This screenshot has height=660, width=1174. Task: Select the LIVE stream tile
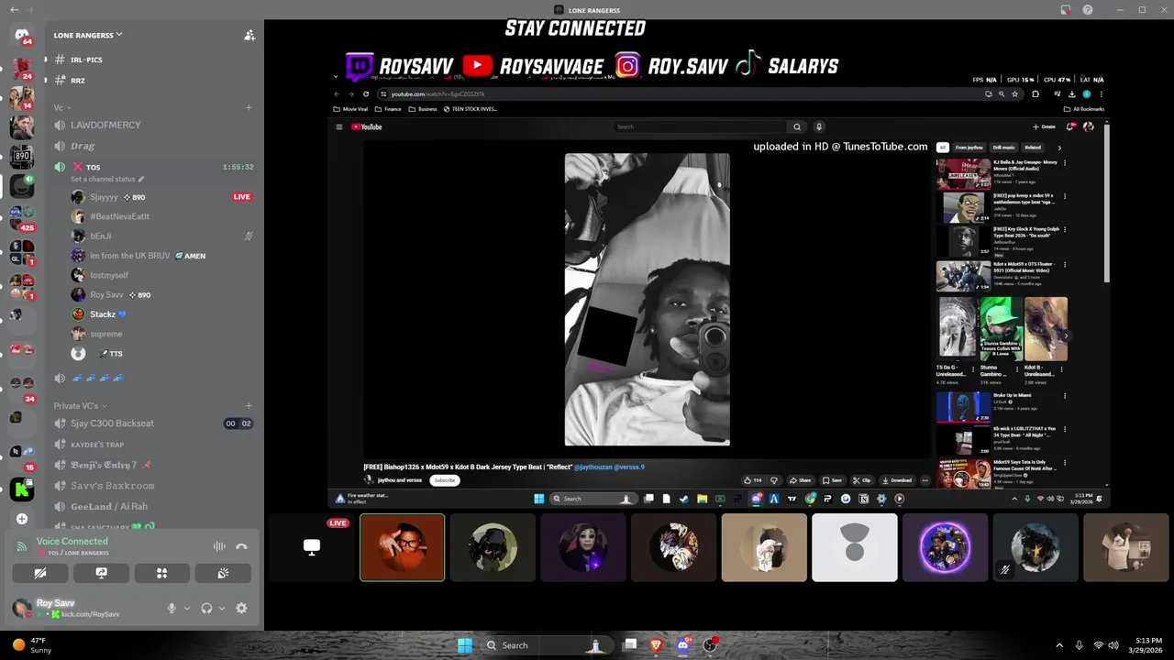click(x=312, y=547)
